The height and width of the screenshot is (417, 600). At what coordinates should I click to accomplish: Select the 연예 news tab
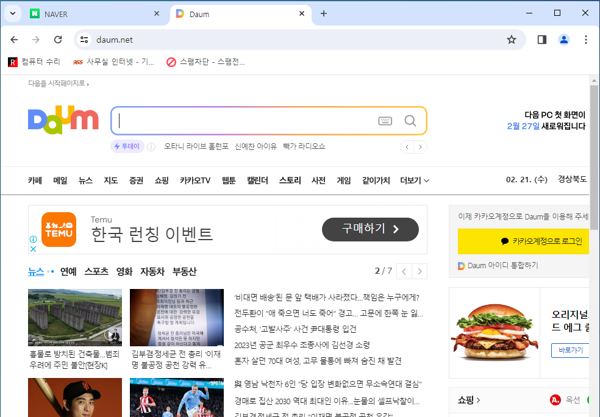coord(68,272)
